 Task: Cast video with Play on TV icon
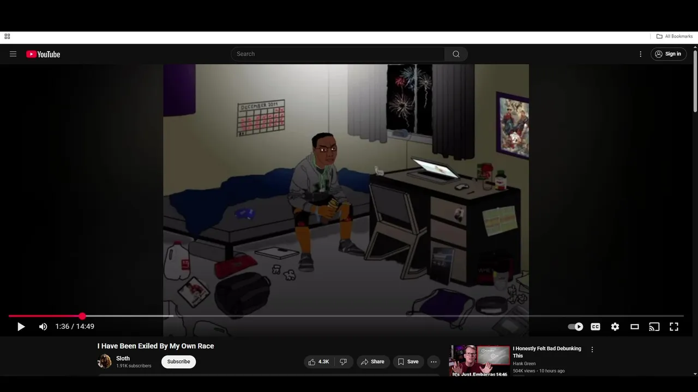click(x=654, y=327)
